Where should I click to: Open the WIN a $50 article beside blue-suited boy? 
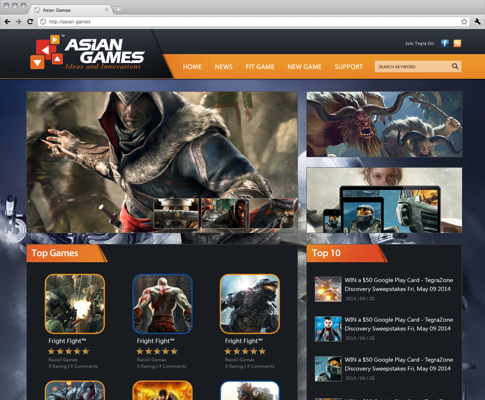click(399, 324)
